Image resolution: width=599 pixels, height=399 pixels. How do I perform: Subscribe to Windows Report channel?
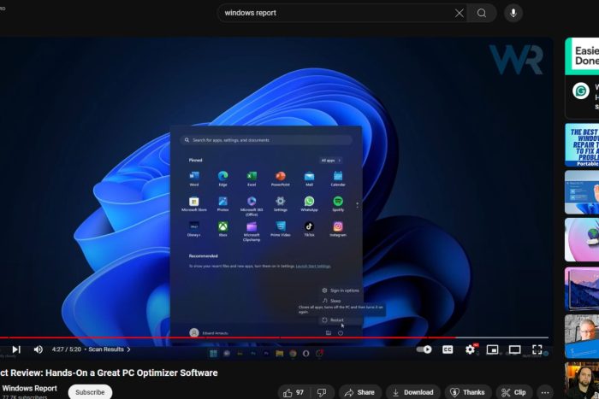90,392
